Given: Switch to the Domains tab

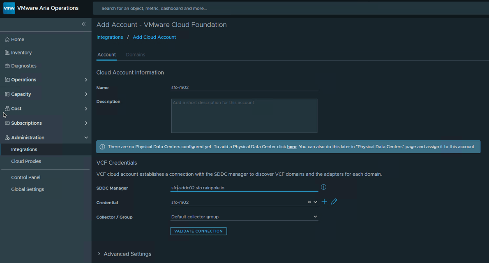Looking at the screenshot, I should tap(135, 55).
